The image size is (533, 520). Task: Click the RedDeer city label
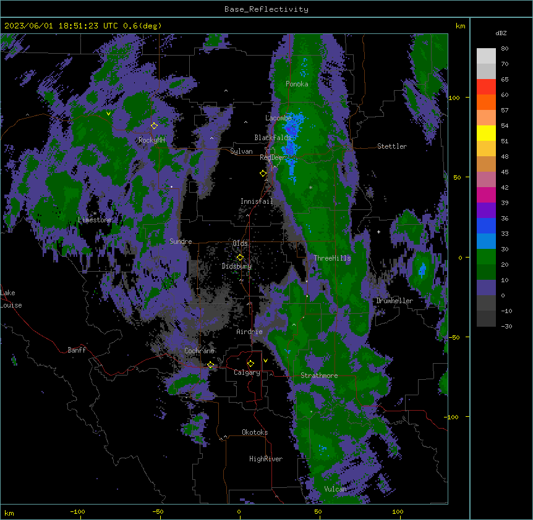pyautogui.click(x=273, y=158)
